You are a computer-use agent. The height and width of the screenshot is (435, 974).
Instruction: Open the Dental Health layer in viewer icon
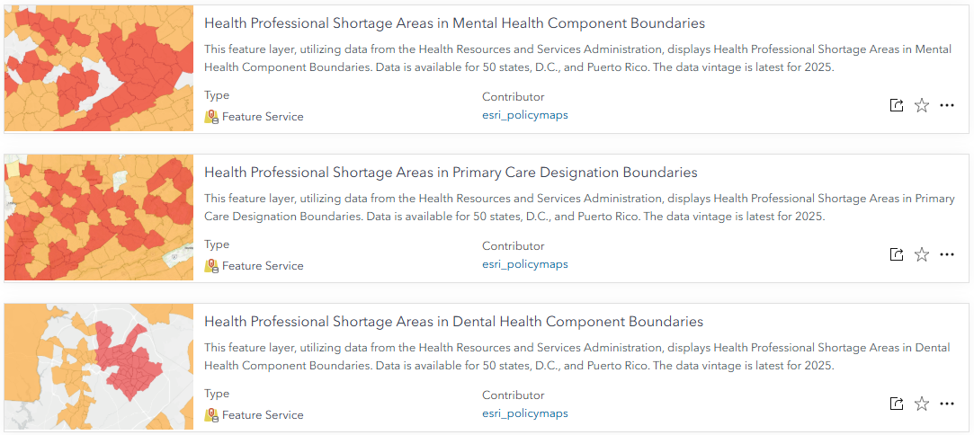[x=896, y=404]
